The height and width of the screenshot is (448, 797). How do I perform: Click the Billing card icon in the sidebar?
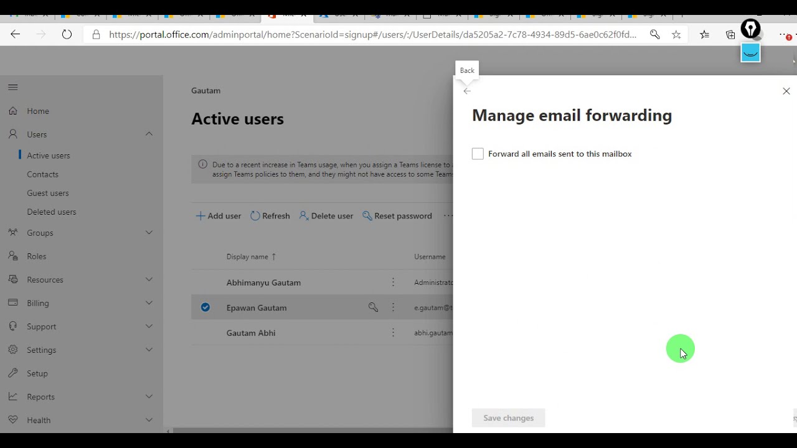pyautogui.click(x=13, y=302)
